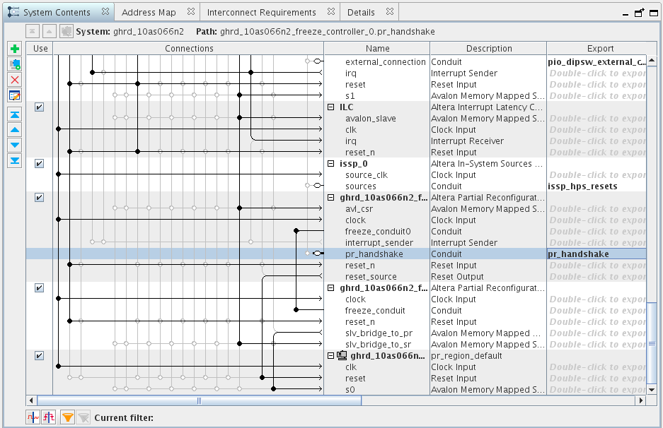663x428 pixels.
Task: Toggle the Use checkbox for issp_0
Action: click(40, 164)
